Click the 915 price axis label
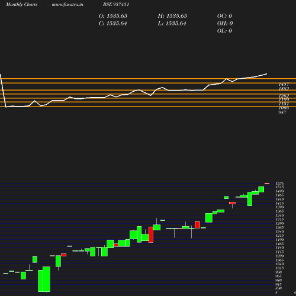The image size is (296, 296). pyautogui.click(x=279, y=285)
